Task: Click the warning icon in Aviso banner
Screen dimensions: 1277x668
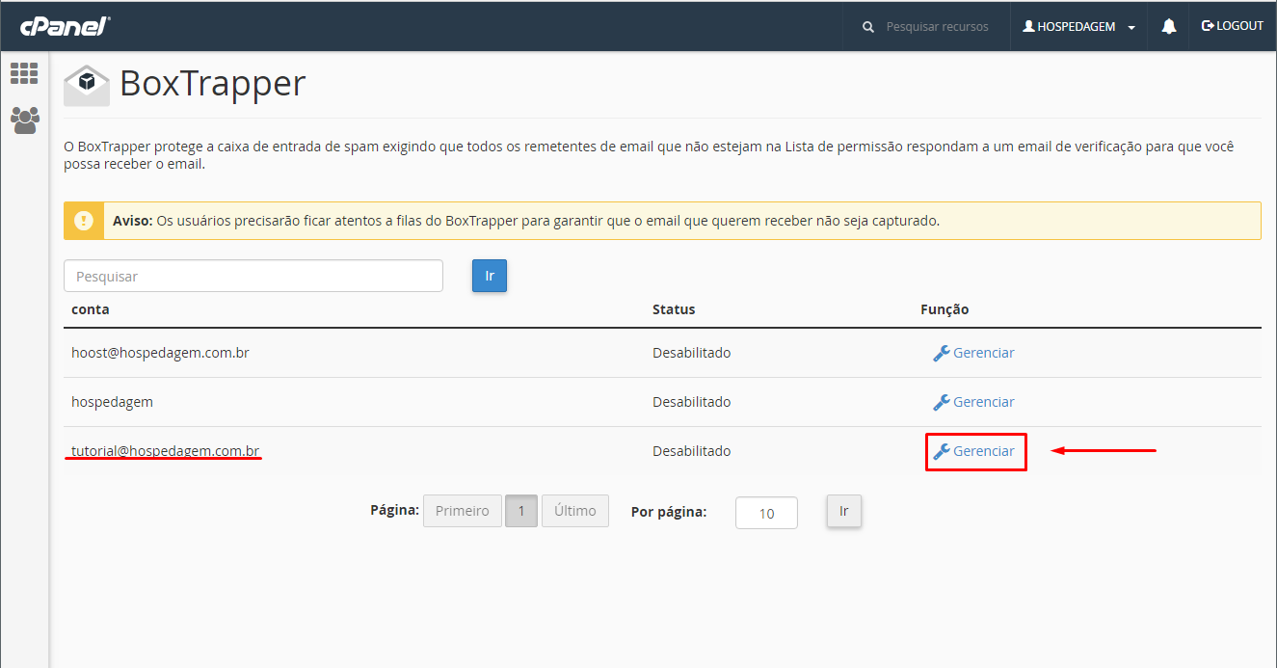Action: [83, 221]
